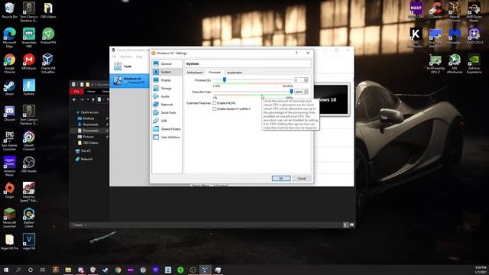Open User Interface settings category

(167, 137)
